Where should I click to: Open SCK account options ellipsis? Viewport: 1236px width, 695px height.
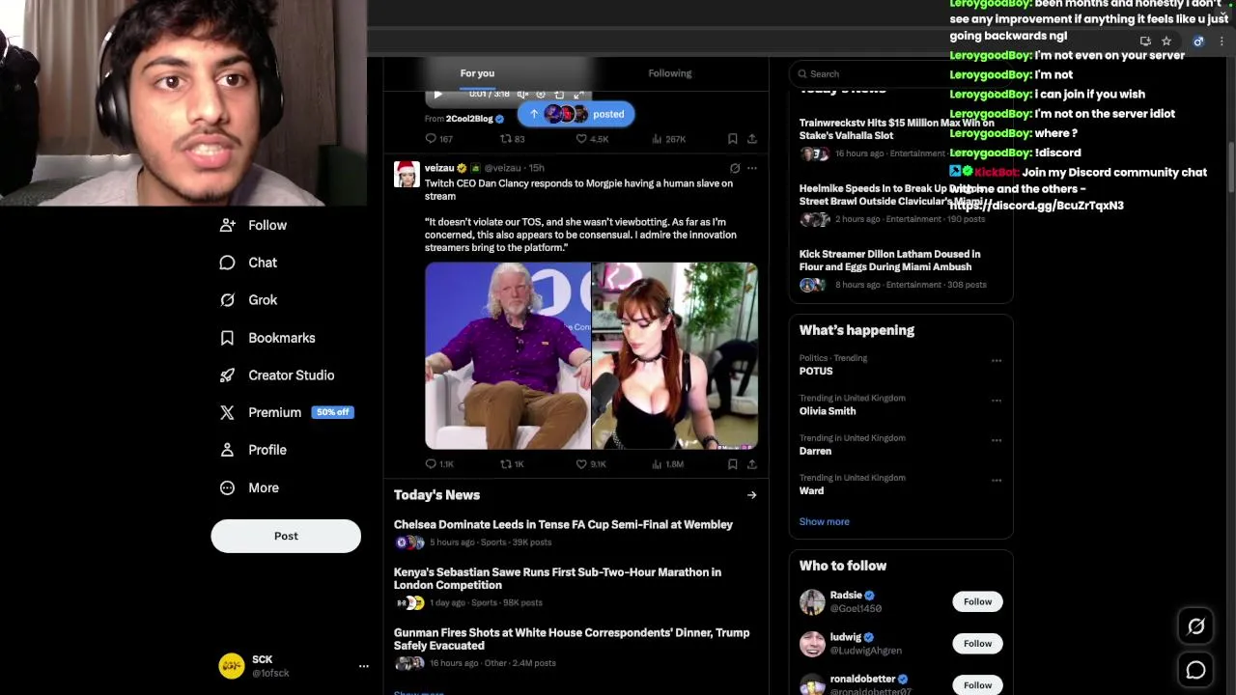pos(363,666)
